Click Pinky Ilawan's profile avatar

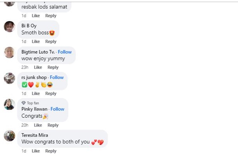[10, 104]
